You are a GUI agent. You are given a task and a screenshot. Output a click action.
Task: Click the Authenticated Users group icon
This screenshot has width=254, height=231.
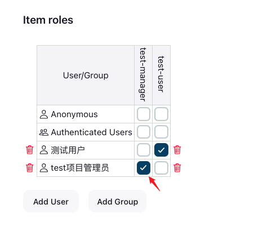tap(44, 132)
